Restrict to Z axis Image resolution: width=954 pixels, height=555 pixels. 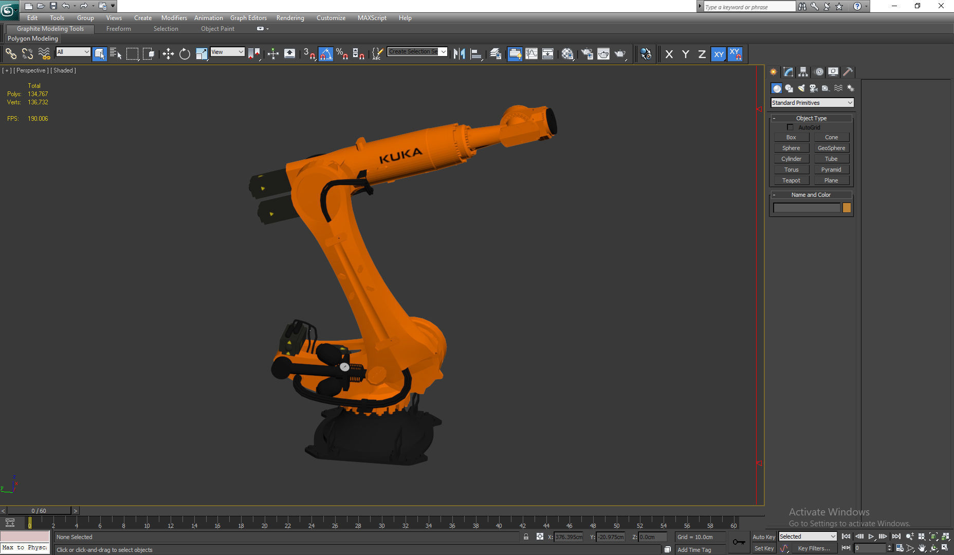(x=702, y=54)
